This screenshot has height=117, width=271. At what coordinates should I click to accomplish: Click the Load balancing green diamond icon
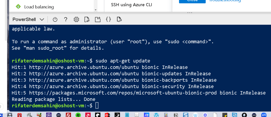click(18, 7)
